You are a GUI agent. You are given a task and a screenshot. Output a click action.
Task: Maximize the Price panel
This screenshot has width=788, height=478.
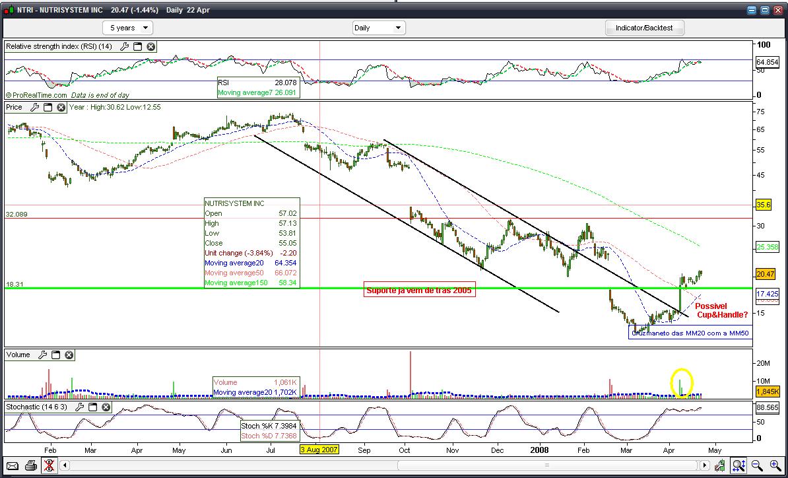point(48,107)
